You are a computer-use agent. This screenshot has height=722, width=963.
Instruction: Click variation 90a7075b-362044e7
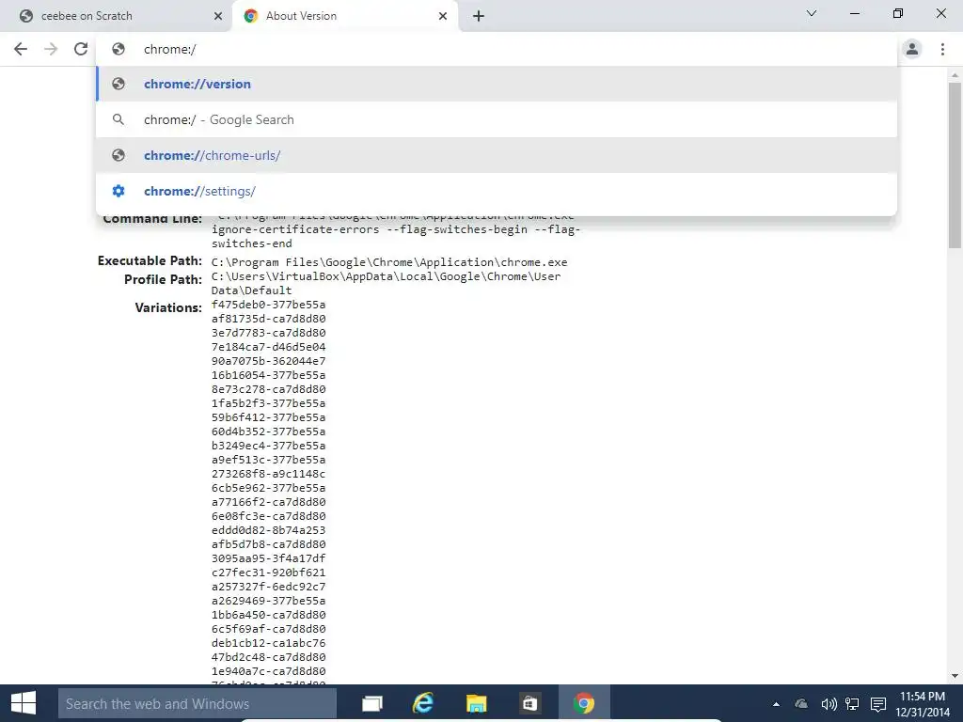click(x=268, y=361)
